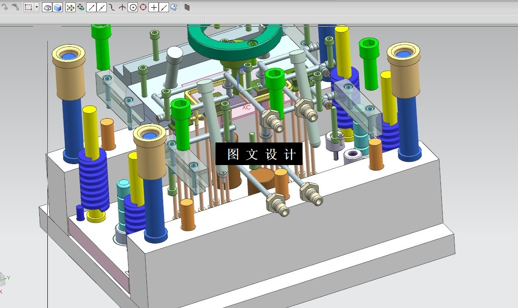The width and height of the screenshot is (518, 308).
Task: Click the greyed-out crosshair undo icon
Action: point(5,7)
